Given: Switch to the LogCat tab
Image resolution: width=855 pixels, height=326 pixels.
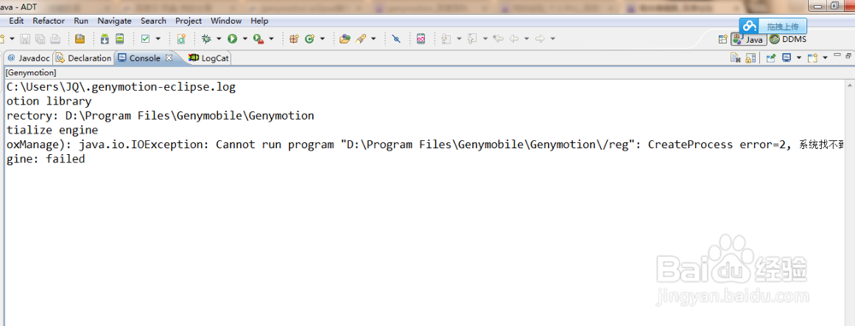Looking at the screenshot, I should (x=209, y=58).
